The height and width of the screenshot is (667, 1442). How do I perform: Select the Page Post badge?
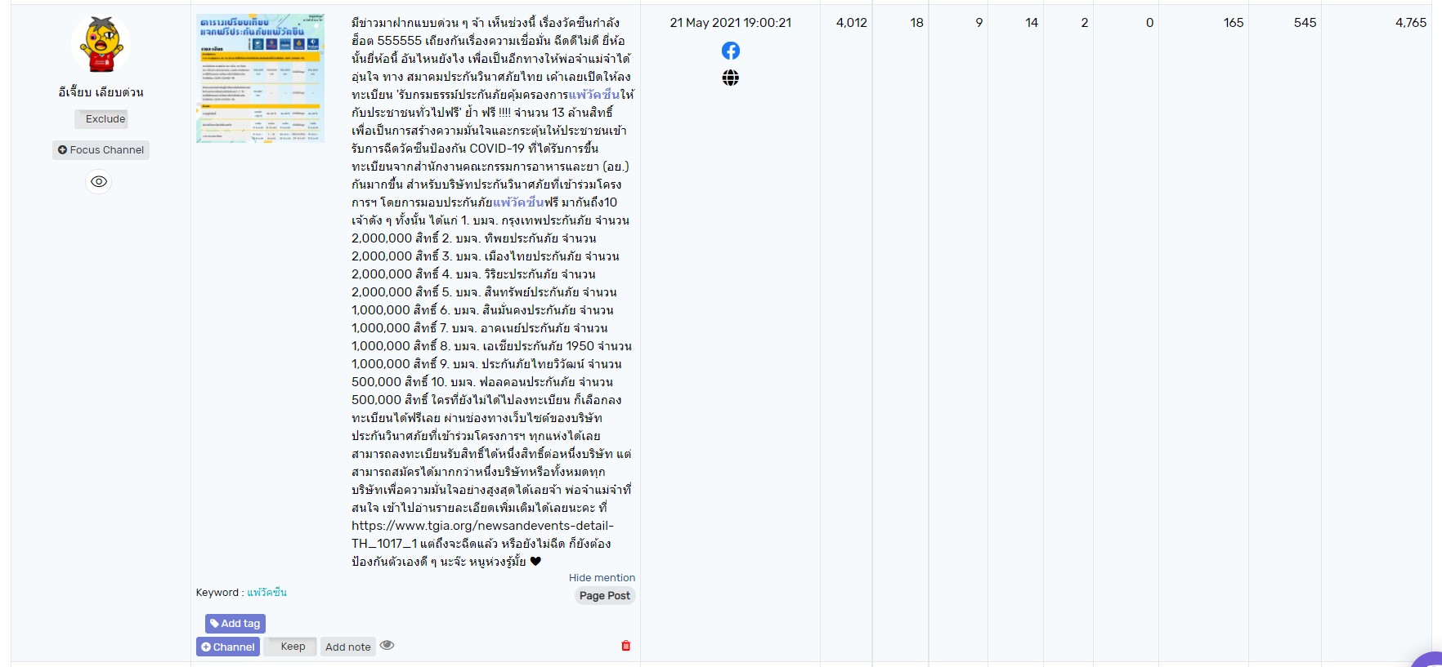604,596
